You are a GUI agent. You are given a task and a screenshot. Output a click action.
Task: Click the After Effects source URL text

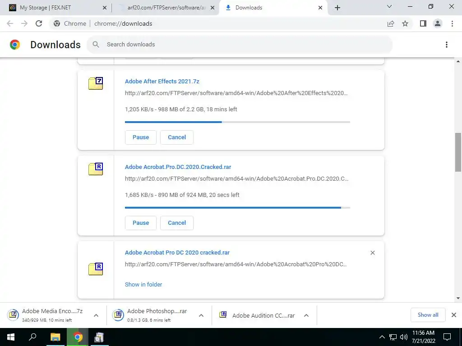pyautogui.click(x=236, y=93)
